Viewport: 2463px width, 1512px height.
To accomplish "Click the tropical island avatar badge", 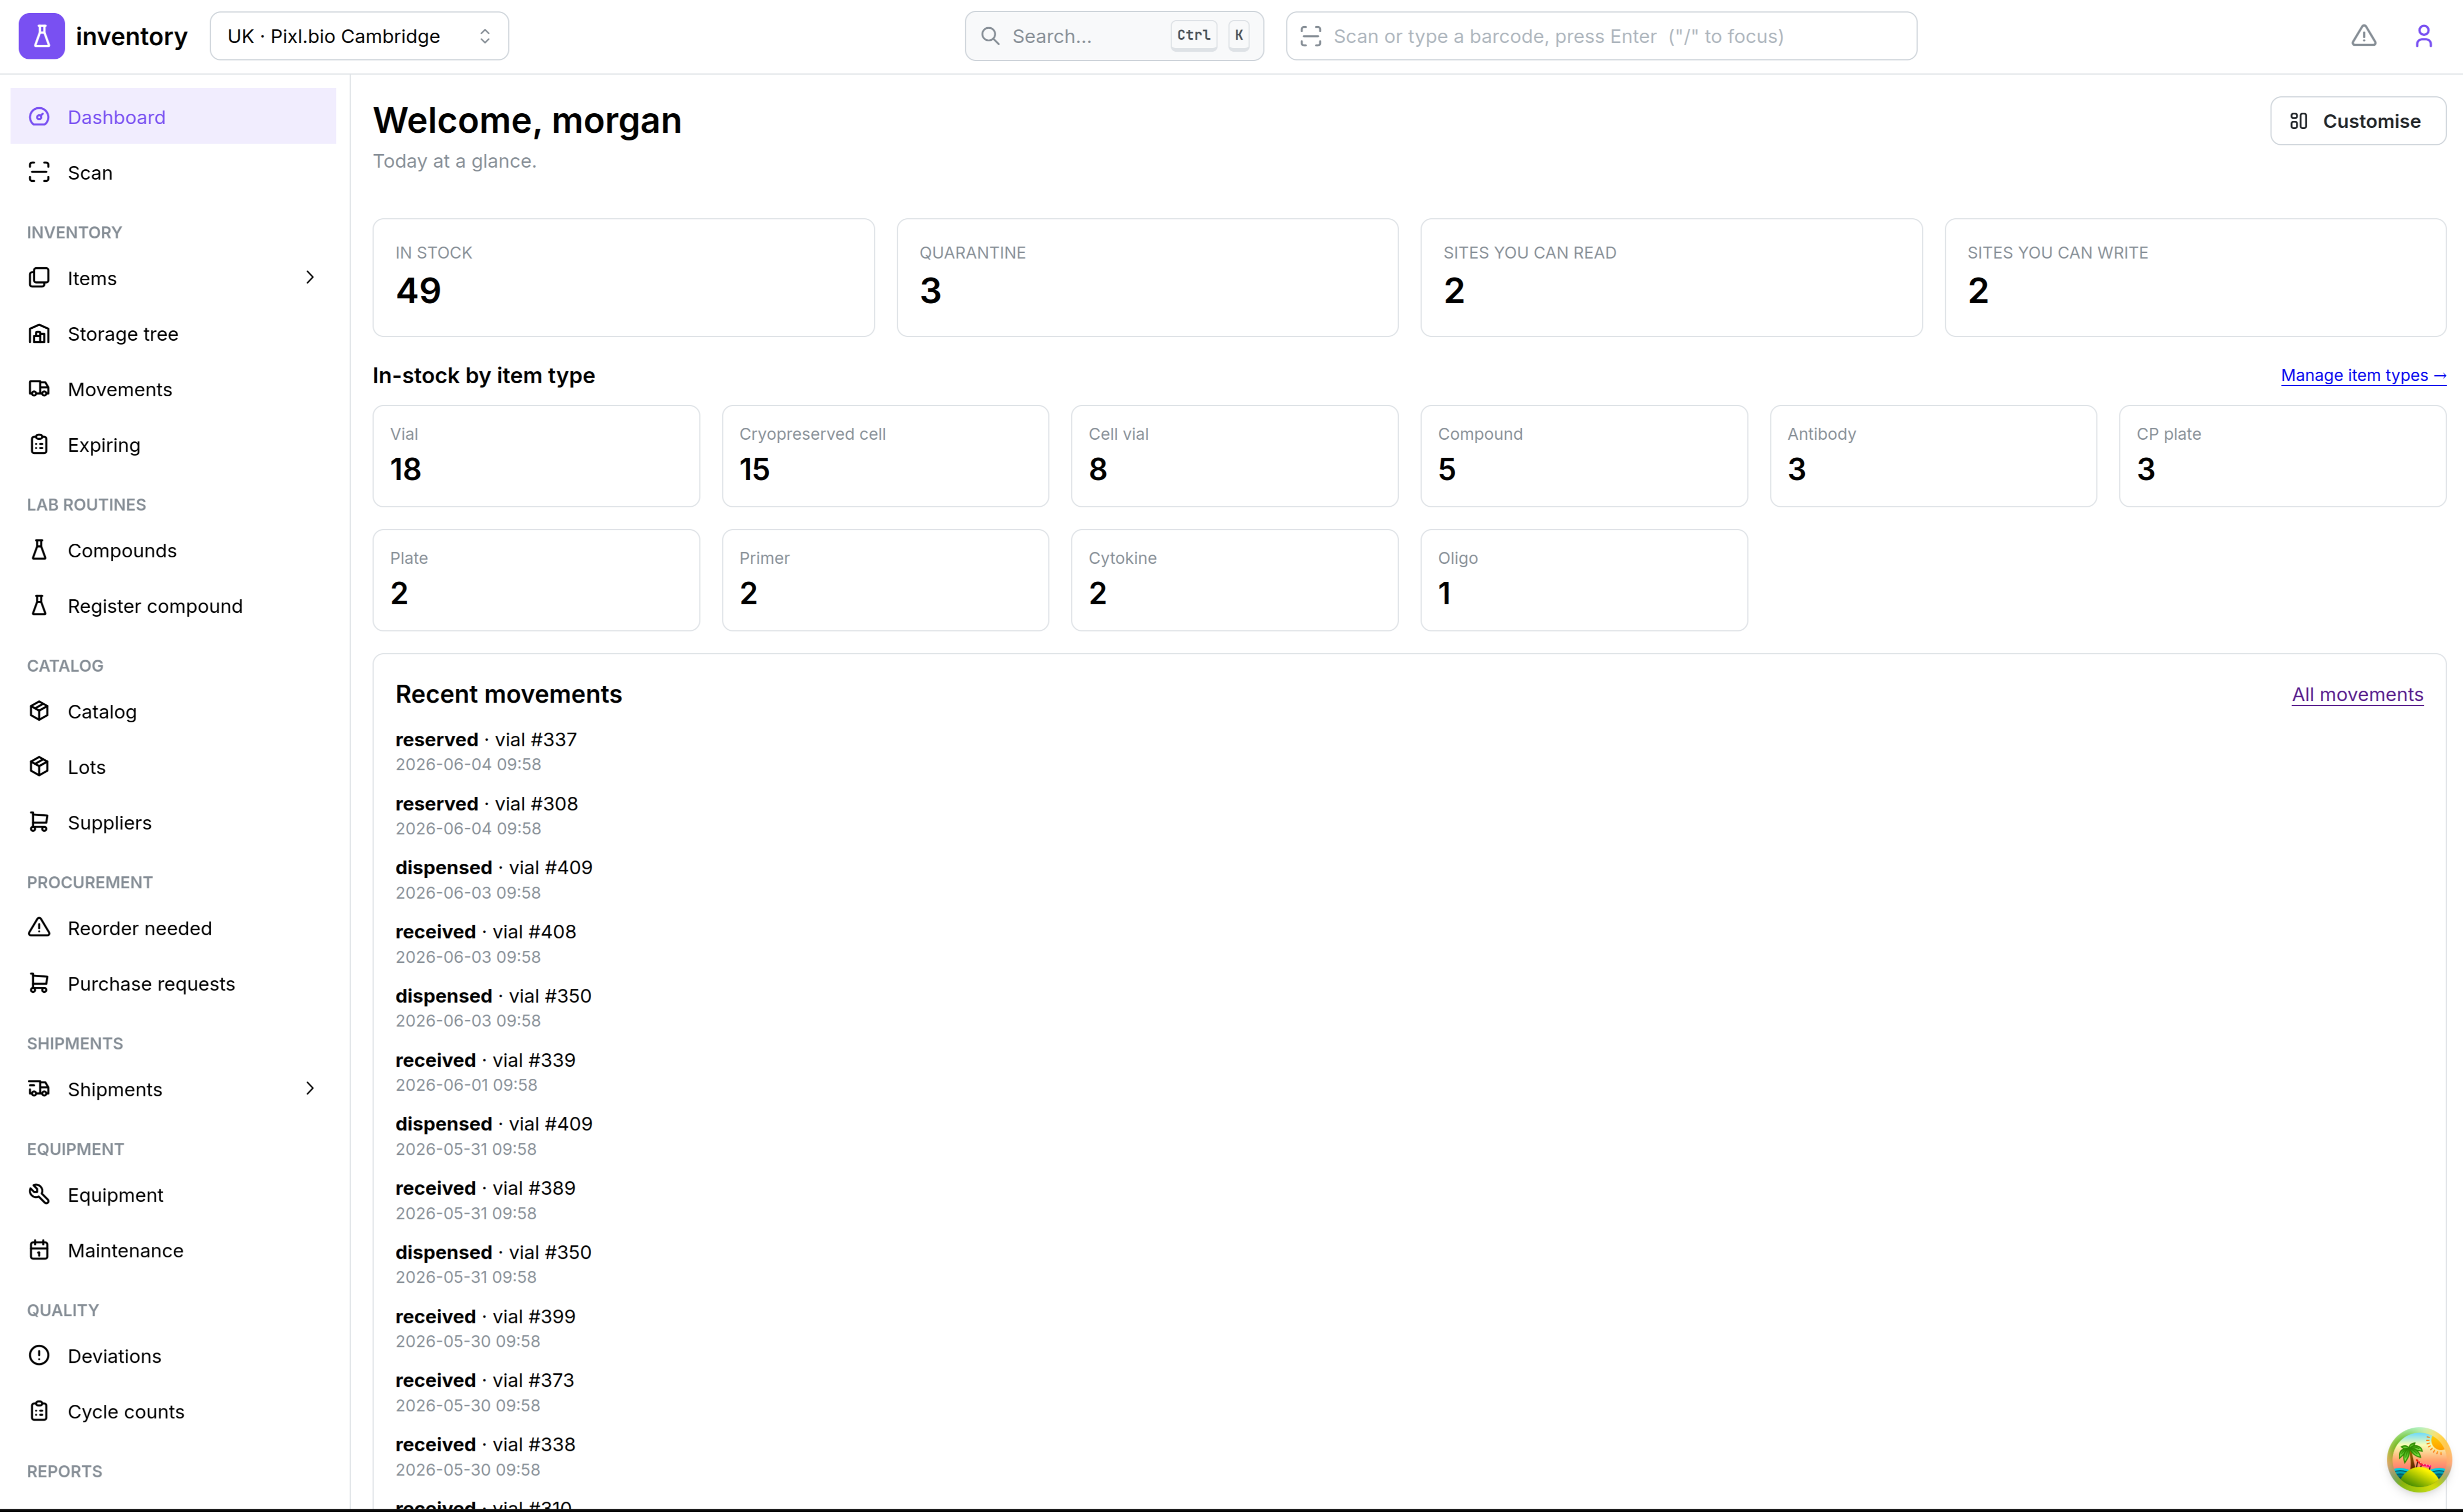I will [2418, 1460].
